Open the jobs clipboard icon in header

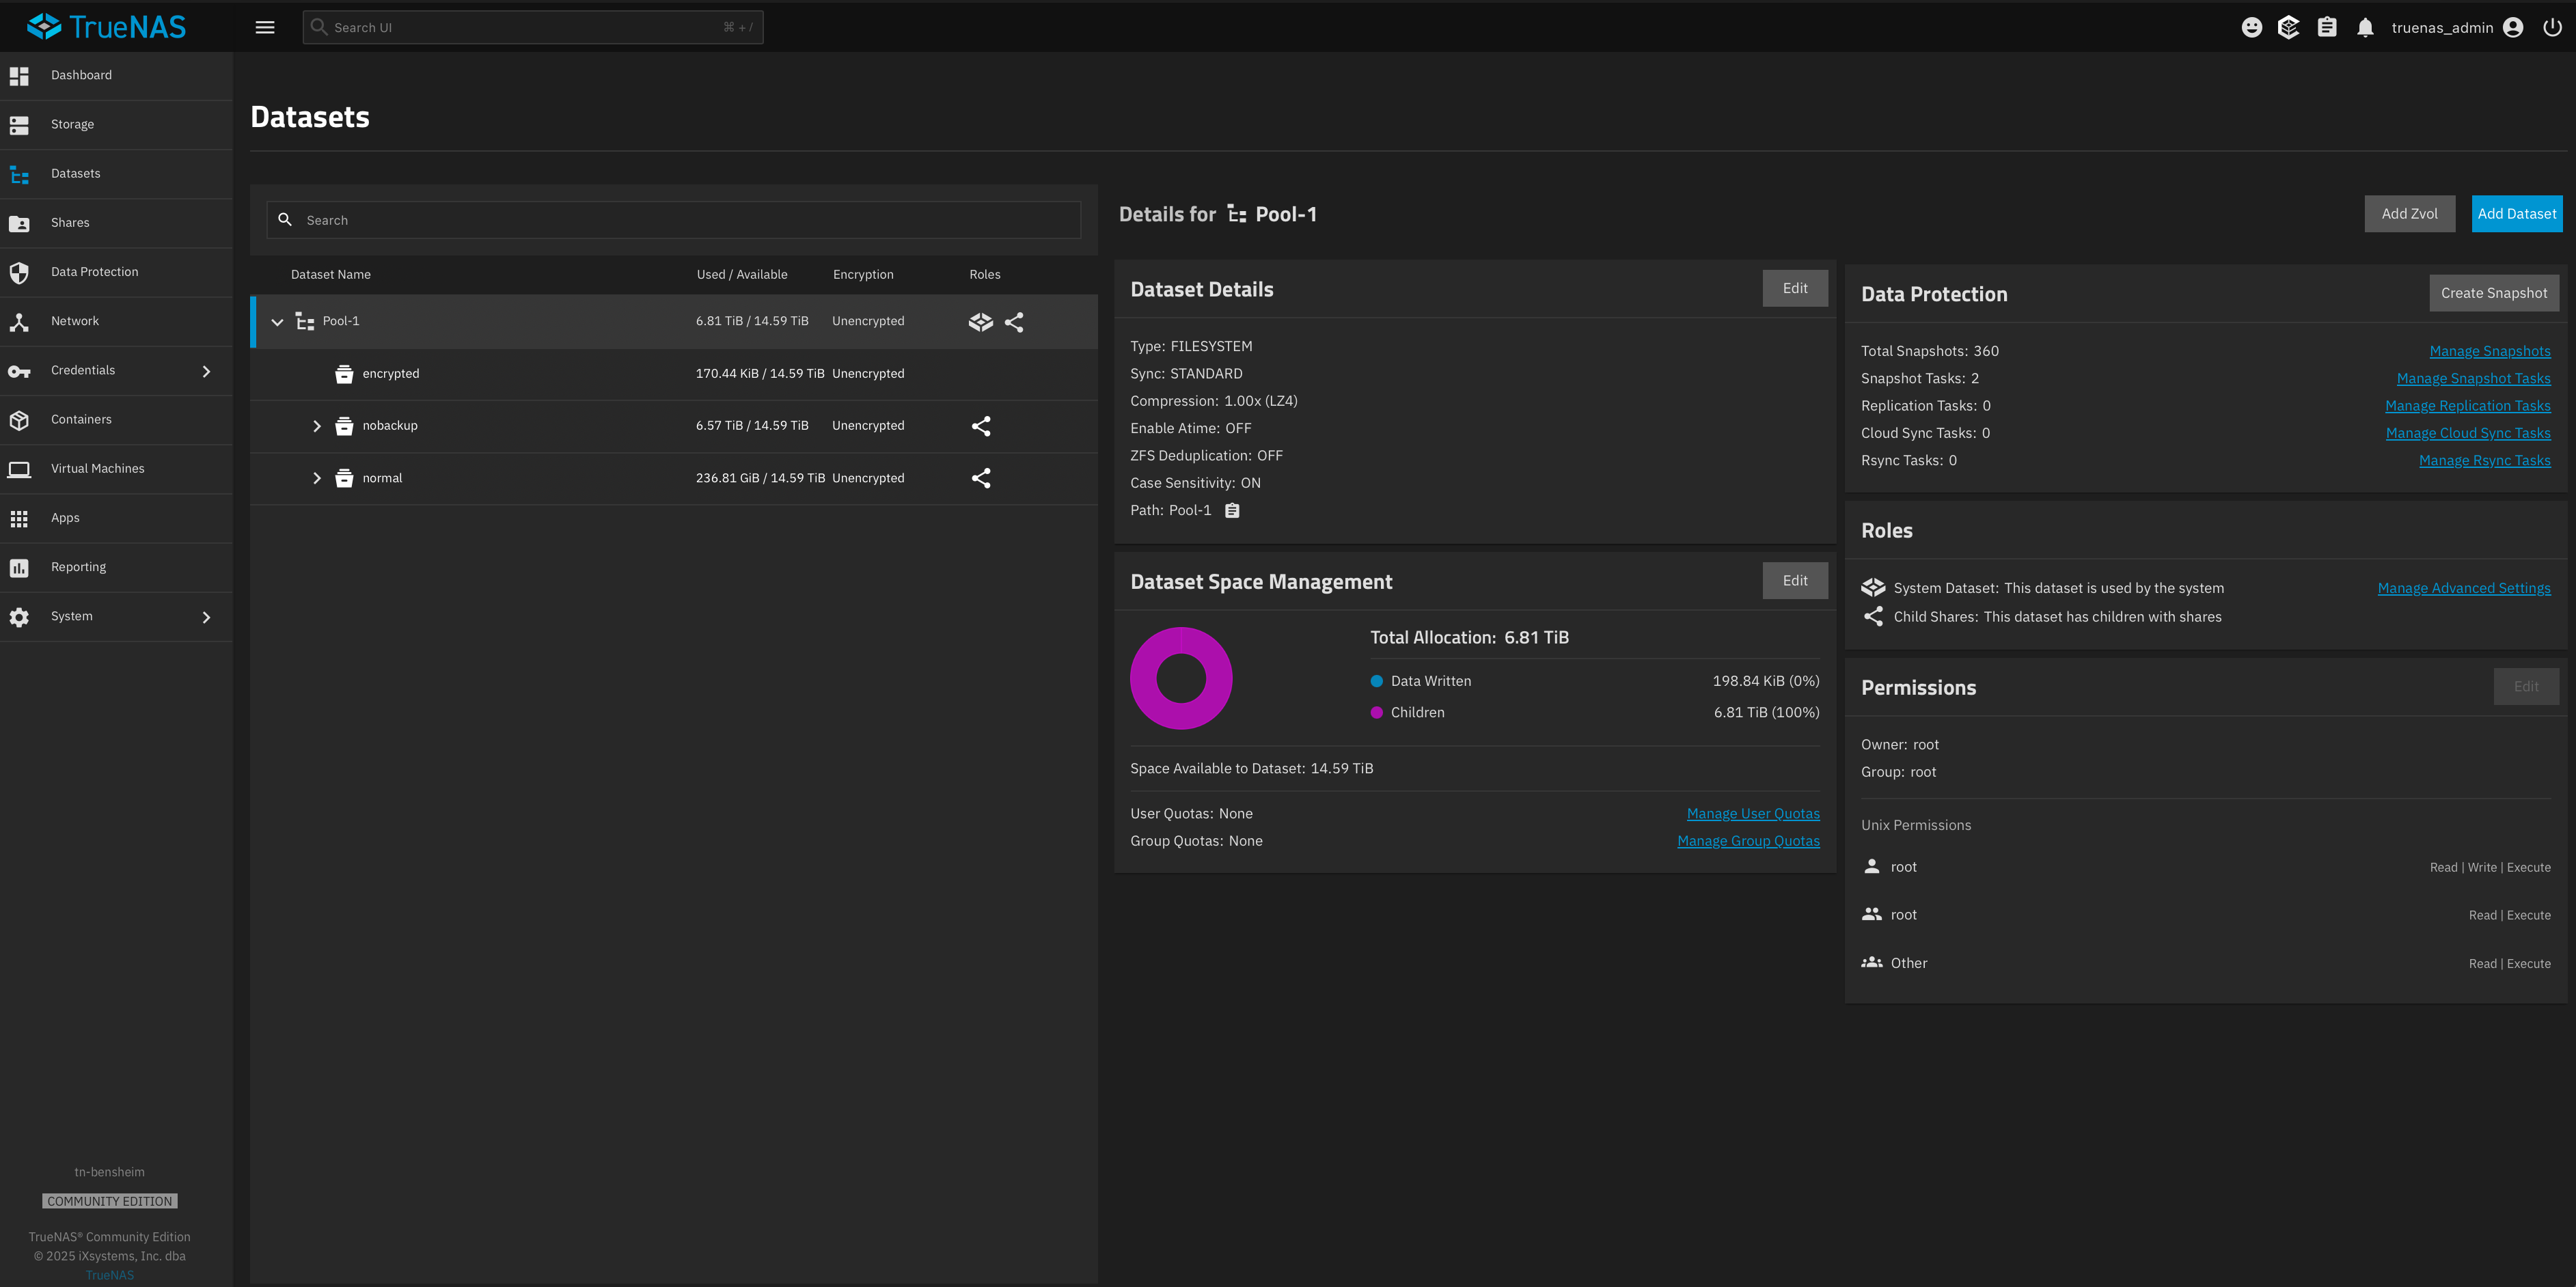pos(2327,28)
